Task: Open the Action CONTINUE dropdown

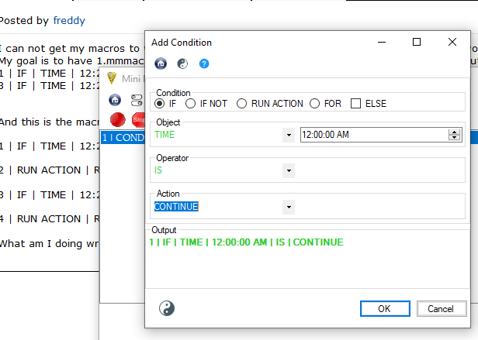Action: click(289, 207)
